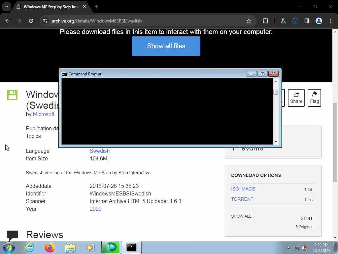Open the Microsoft creator link
This screenshot has height=254, width=338.
tap(44, 114)
